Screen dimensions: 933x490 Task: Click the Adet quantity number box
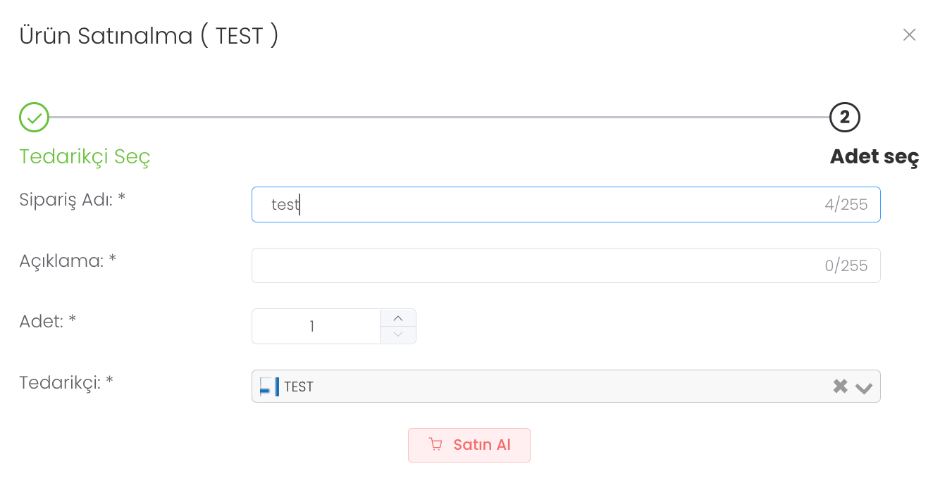315,327
